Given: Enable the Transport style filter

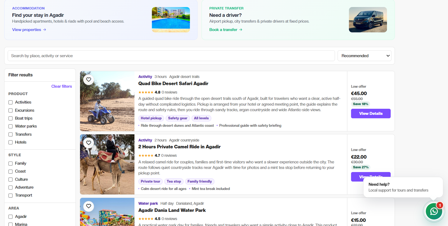Looking at the screenshot, I should [x=11, y=195].
